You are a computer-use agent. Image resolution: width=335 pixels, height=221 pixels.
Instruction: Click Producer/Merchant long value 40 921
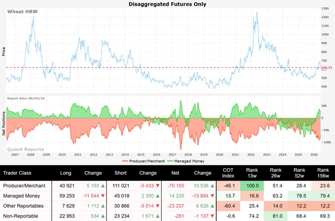coord(67,185)
